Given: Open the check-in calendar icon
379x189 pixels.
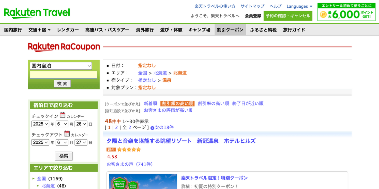Looking at the screenshot, I should [x=63, y=115].
